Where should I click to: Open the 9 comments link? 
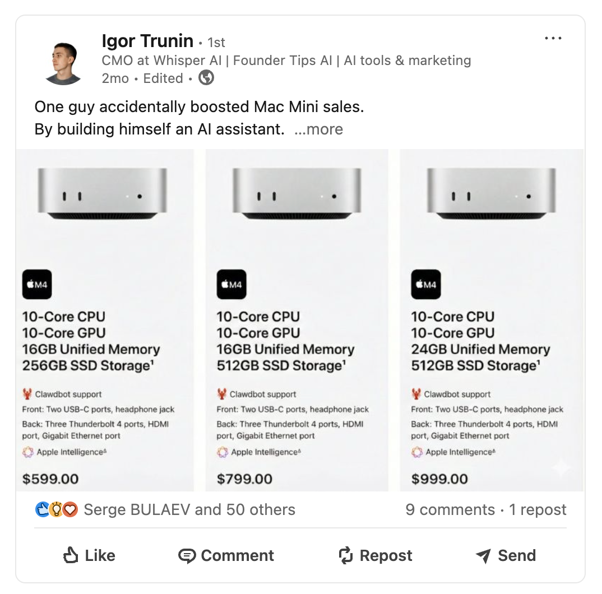point(450,509)
